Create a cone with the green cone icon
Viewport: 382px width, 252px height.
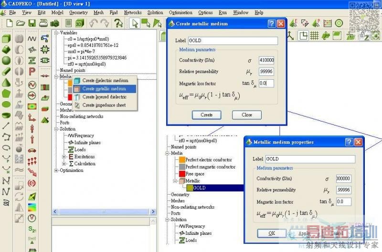(6, 82)
